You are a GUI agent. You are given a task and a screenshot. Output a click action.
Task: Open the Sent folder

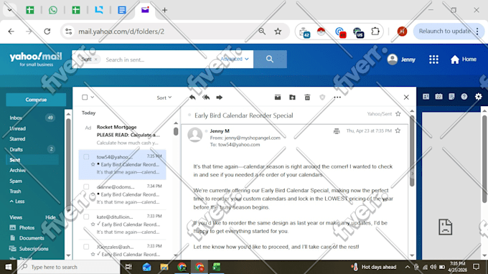tap(14, 160)
